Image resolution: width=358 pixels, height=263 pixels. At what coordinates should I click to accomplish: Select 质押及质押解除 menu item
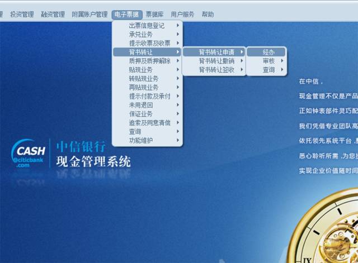point(147,61)
